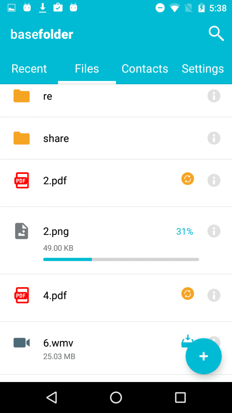Open the search magnifier icon
This screenshot has width=232, height=413.
tap(216, 33)
